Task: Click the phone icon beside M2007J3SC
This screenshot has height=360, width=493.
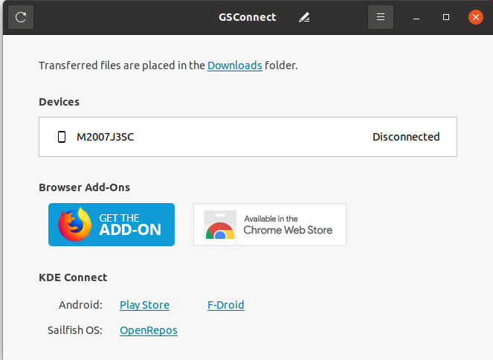Action: coord(62,137)
